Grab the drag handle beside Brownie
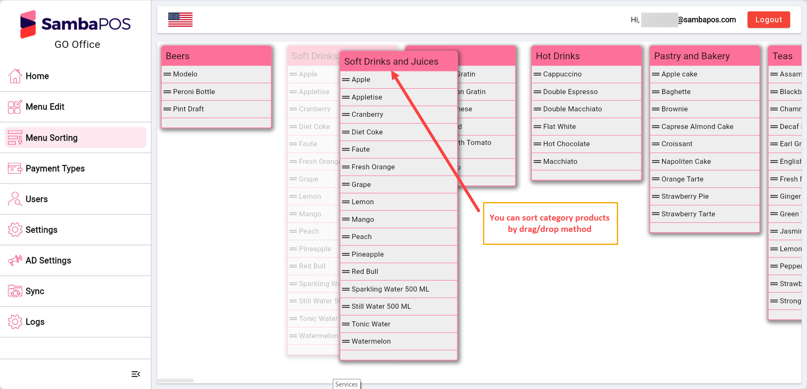This screenshot has height=389, width=807. pyautogui.click(x=656, y=109)
